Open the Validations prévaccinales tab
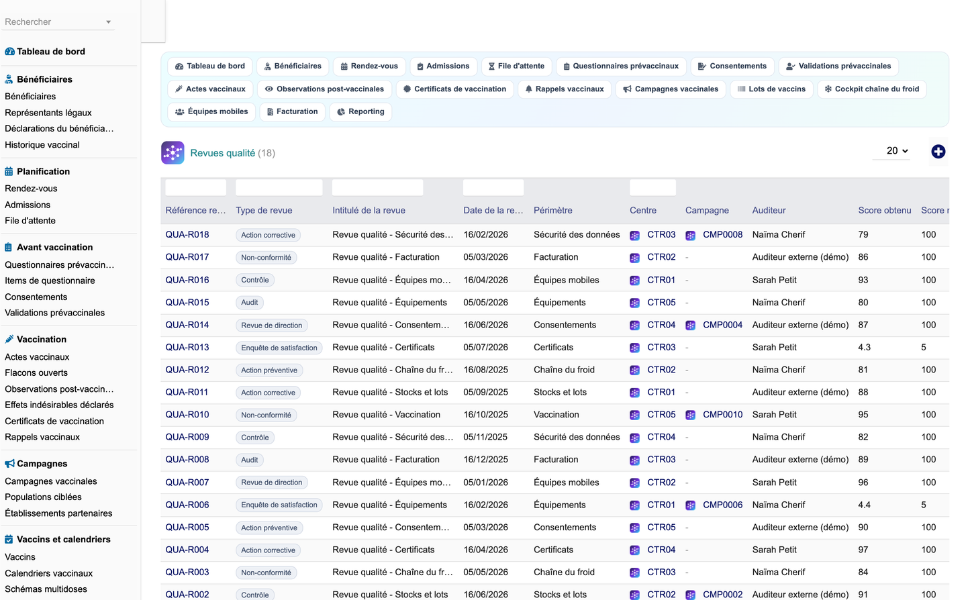The width and height of the screenshot is (970, 600). [x=839, y=66]
